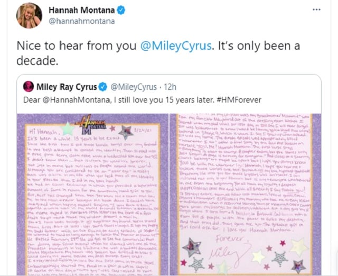The width and height of the screenshot is (338, 276).
Task: Click the quoted tweet text starting with Dear
Action: tap(142, 100)
